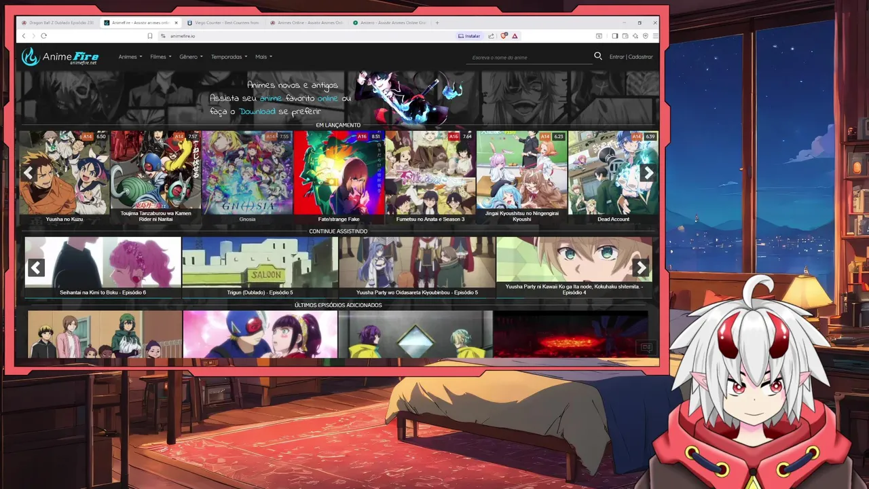Switch to the Animes Online tab
This screenshot has height=489, width=869.
[x=306, y=22]
